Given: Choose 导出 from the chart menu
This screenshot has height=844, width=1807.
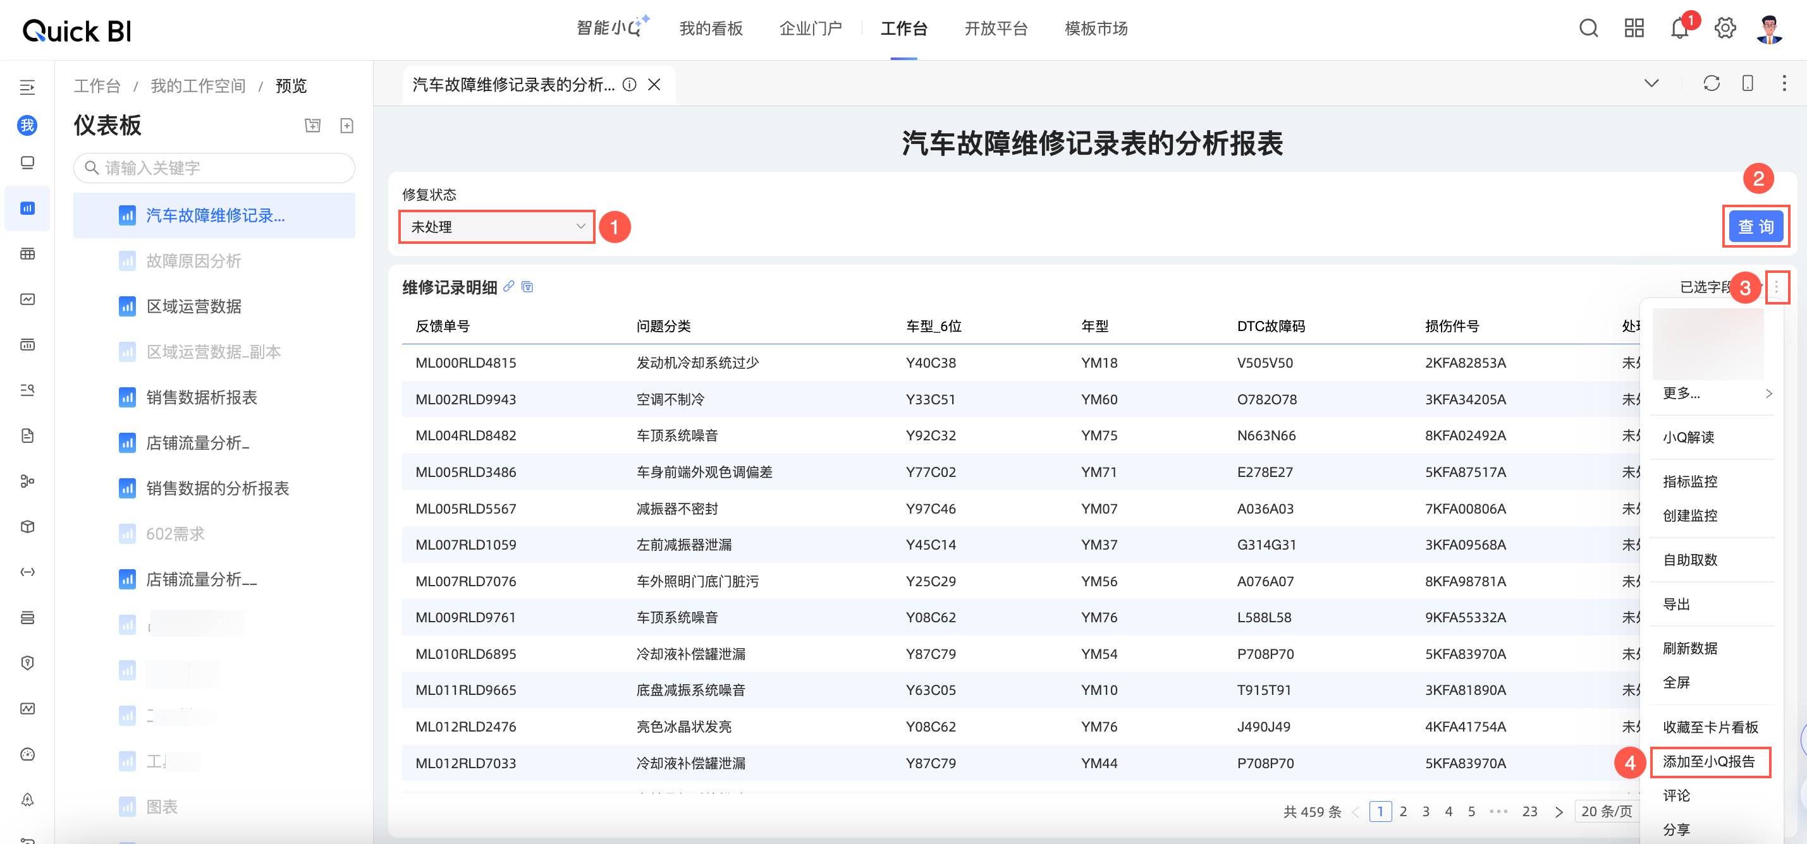Looking at the screenshot, I should (1677, 603).
